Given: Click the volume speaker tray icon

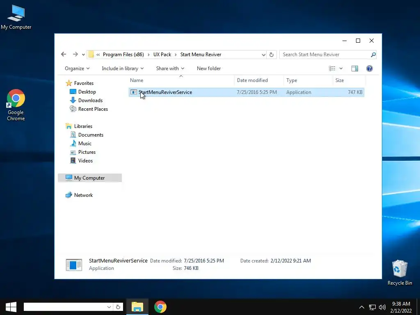Looking at the screenshot, I should pyautogui.click(x=382, y=307).
